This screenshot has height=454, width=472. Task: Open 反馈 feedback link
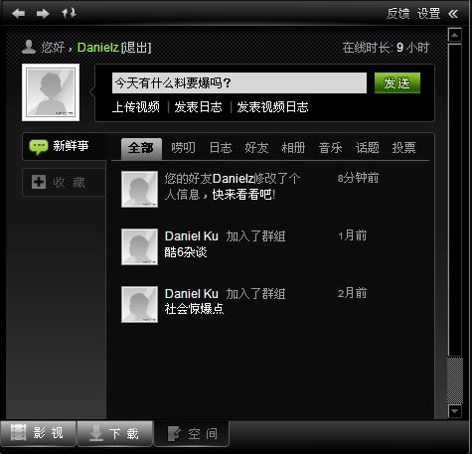pos(397,14)
